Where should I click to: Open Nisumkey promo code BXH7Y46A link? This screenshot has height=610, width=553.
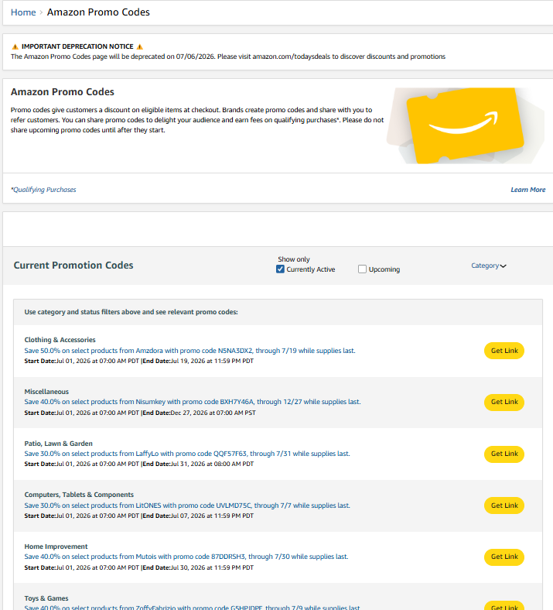pyautogui.click(x=193, y=402)
